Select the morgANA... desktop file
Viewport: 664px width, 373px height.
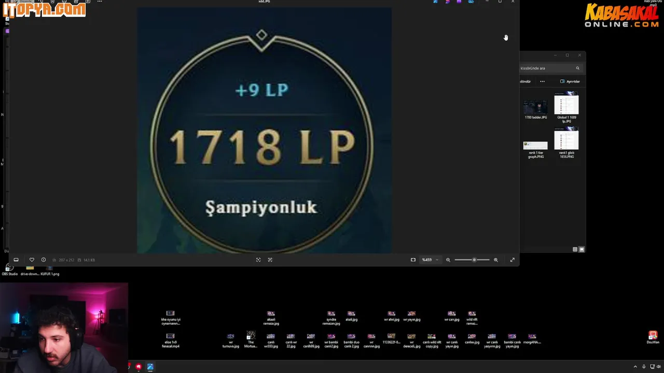532,339
